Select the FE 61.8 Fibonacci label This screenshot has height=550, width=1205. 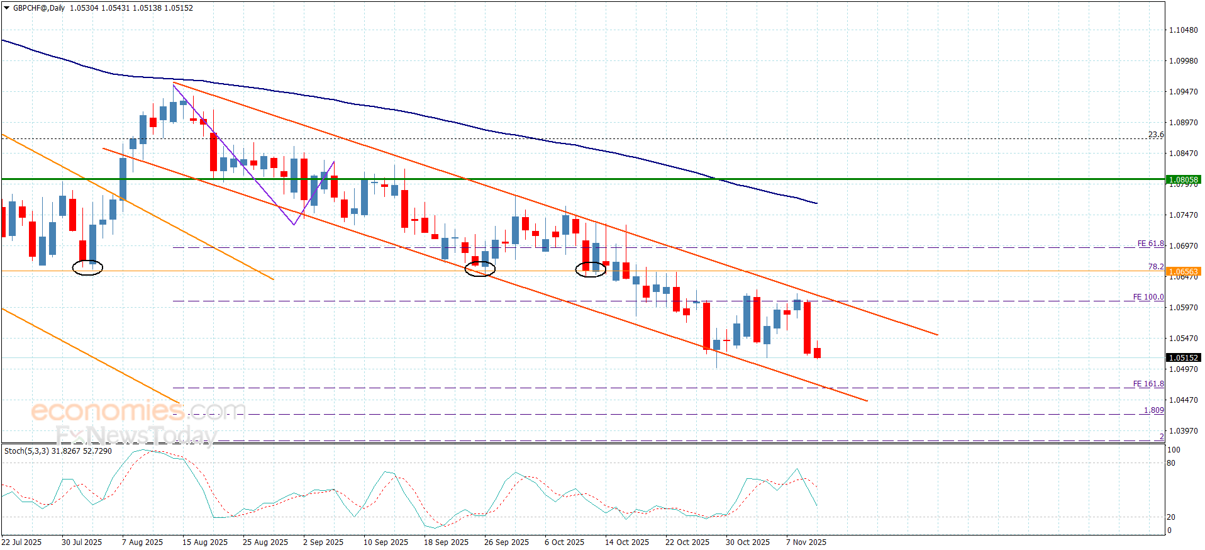1150,244
